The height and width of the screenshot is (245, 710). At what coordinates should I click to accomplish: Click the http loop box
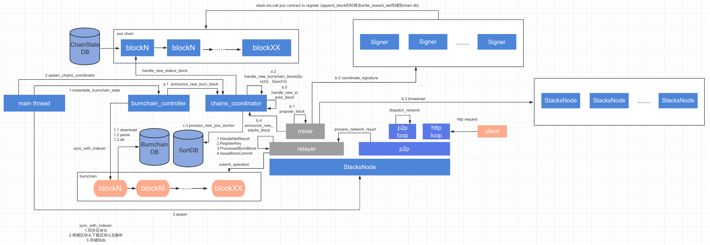436,131
